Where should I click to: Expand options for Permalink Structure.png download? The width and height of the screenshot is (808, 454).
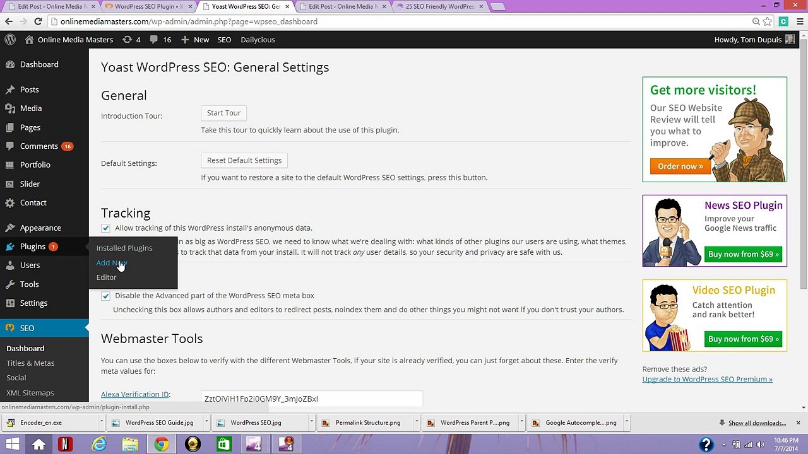point(416,422)
